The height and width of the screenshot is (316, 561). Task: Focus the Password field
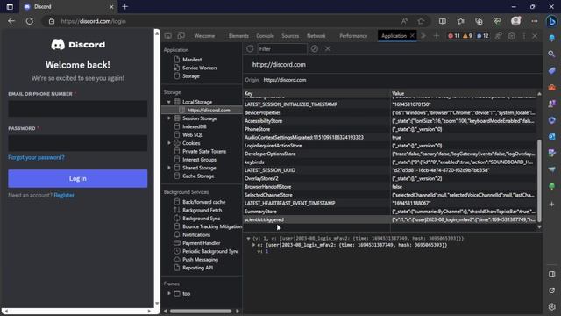pyautogui.click(x=78, y=143)
